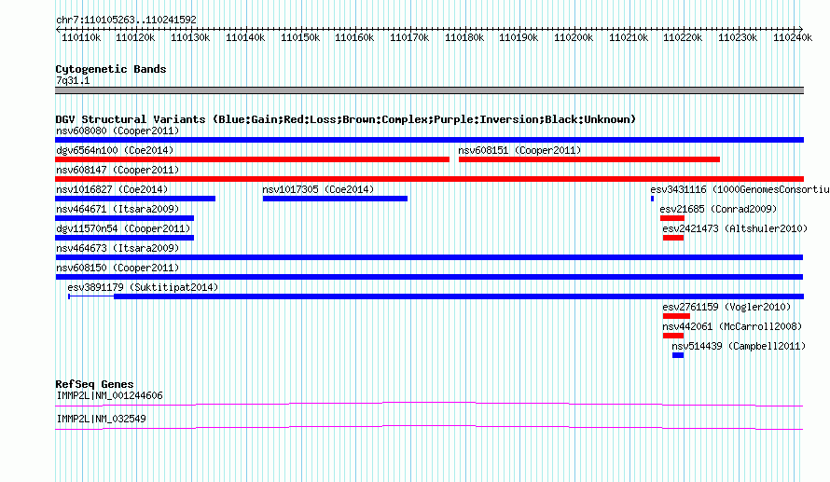Click the 110120k ruler label
Viewport: 830px width, 482px height.
click(x=135, y=37)
